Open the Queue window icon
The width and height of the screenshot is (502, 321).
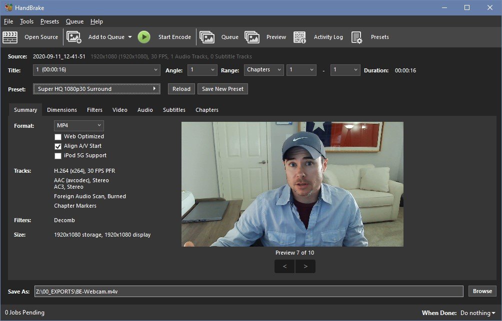coord(207,37)
